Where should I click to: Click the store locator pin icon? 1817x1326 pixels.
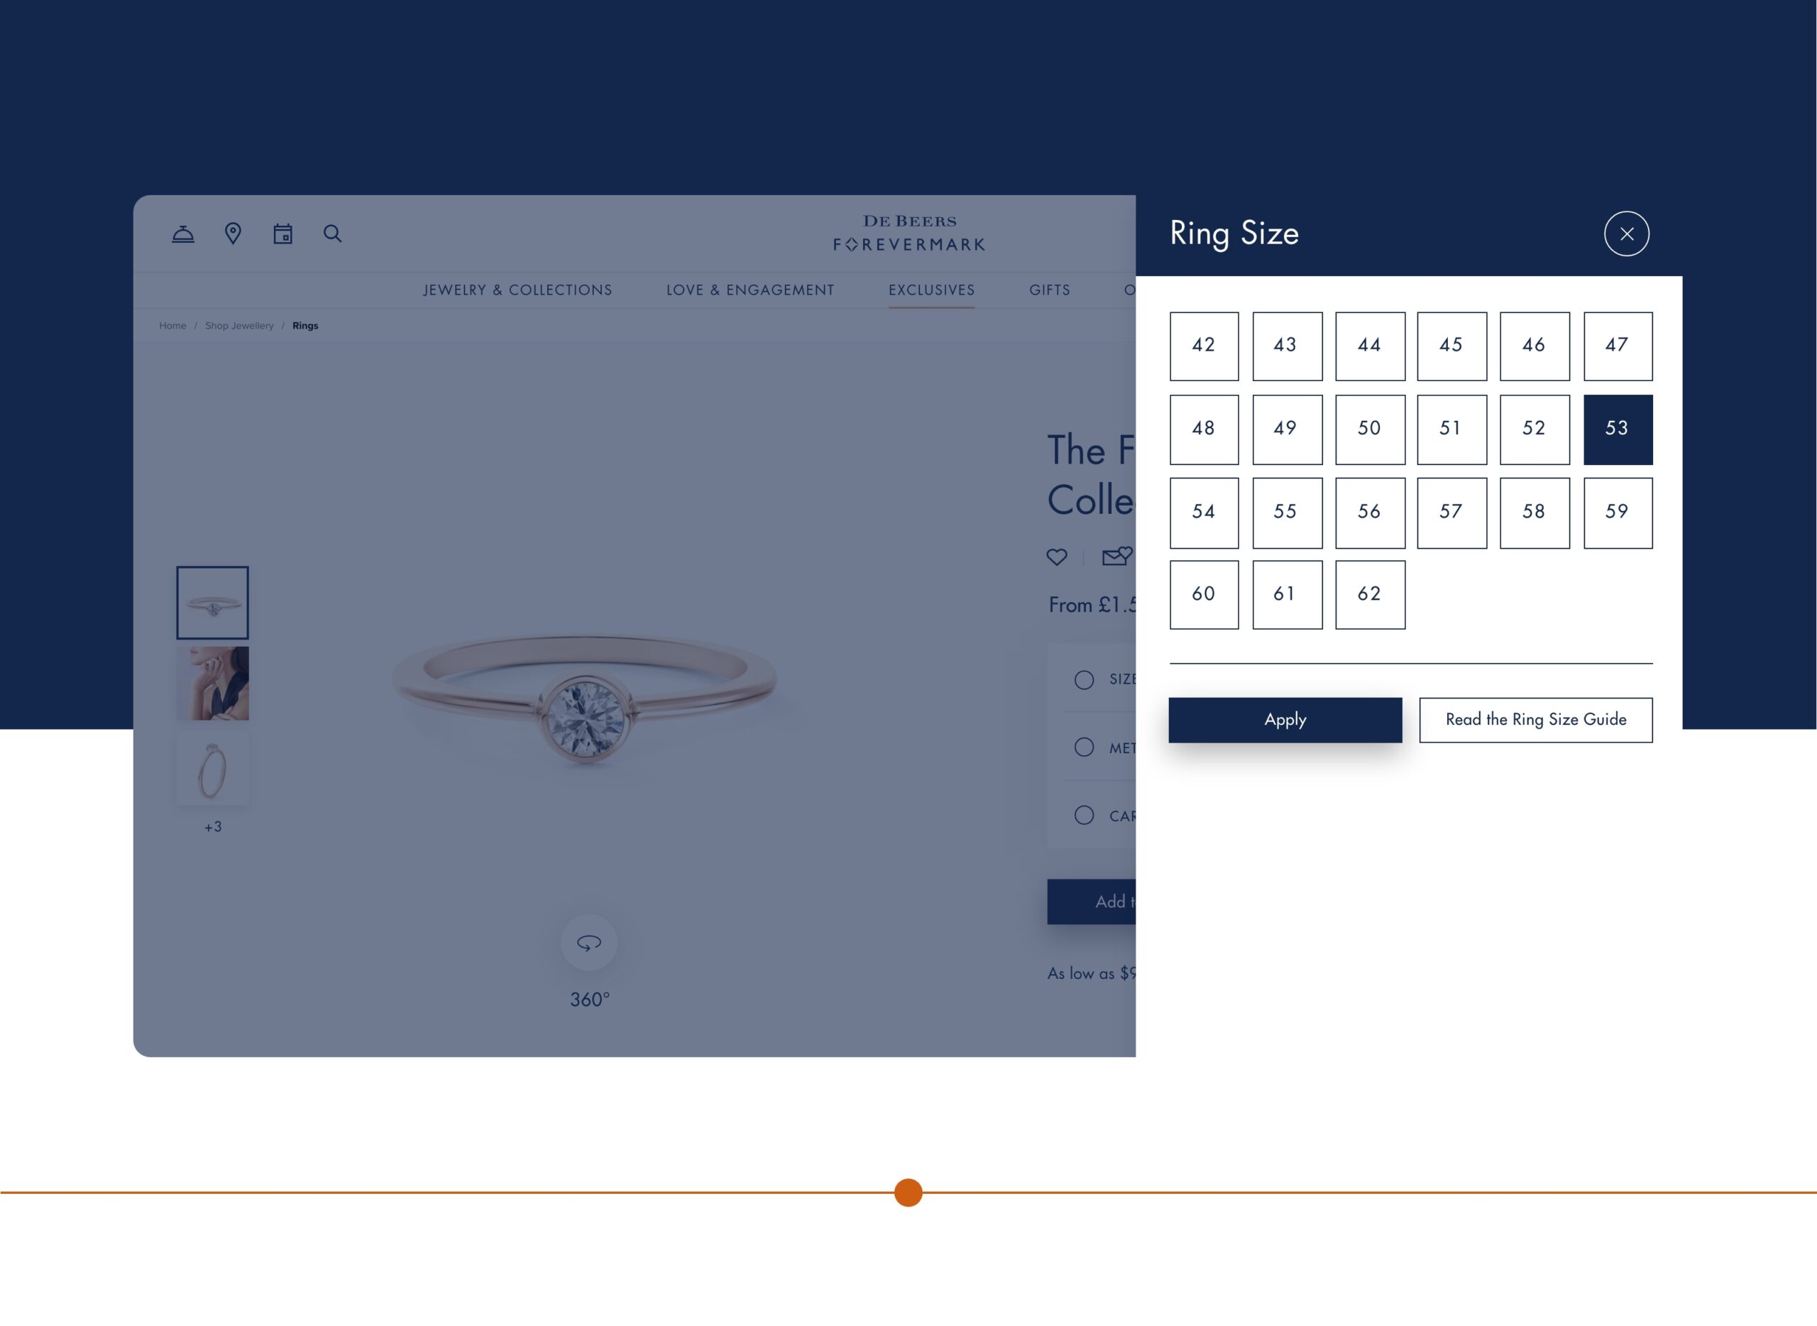point(233,233)
